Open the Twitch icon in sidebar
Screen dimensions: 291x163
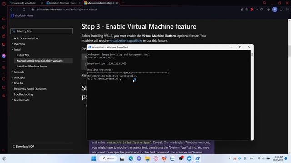[x=4, y=44]
